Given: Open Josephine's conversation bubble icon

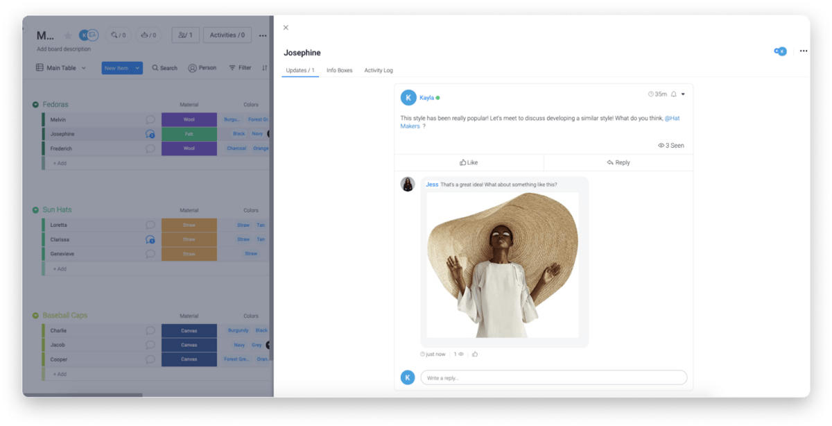Looking at the screenshot, I should click(150, 134).
